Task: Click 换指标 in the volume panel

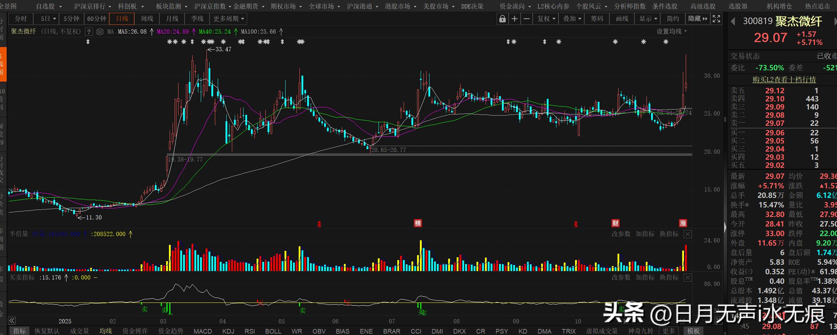Action: coord(669,234)
